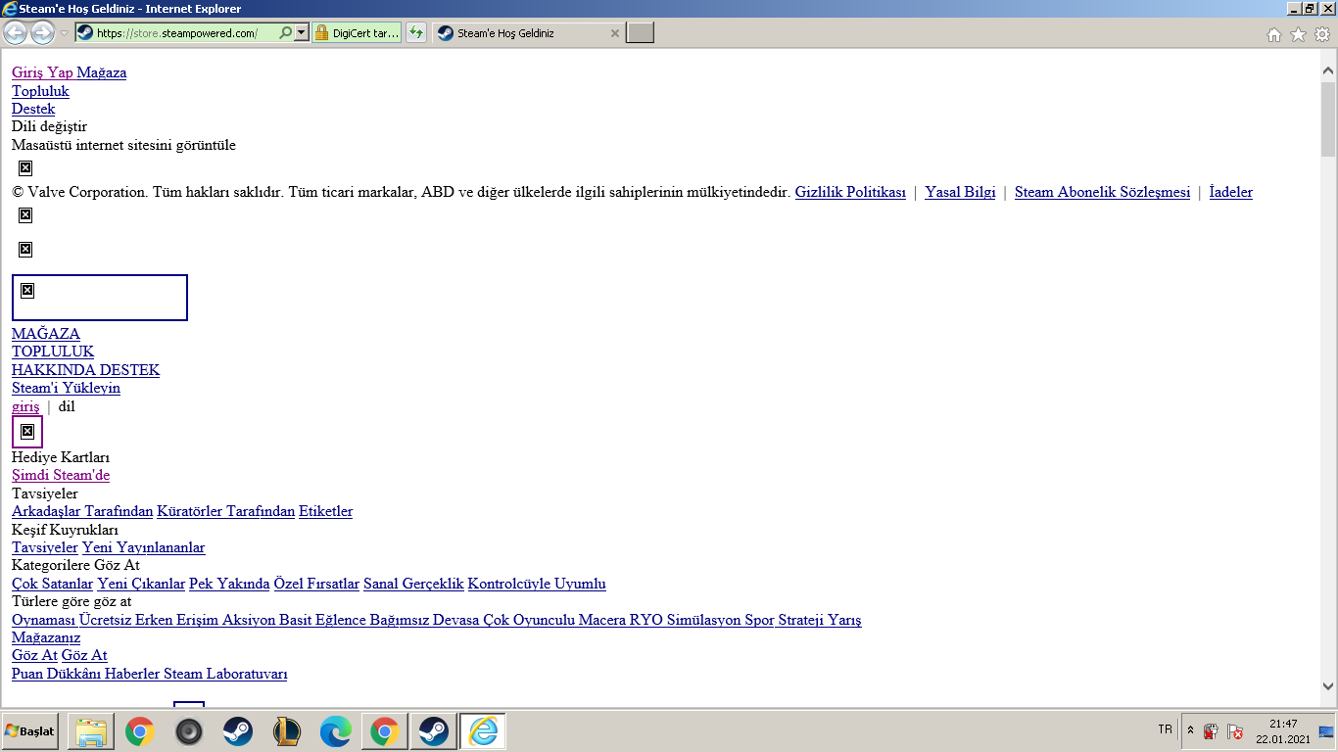Viewport: 1338px width, 752px height.
Task: Open Favorites with the star icon
Action: click(x=1298, y=34)
